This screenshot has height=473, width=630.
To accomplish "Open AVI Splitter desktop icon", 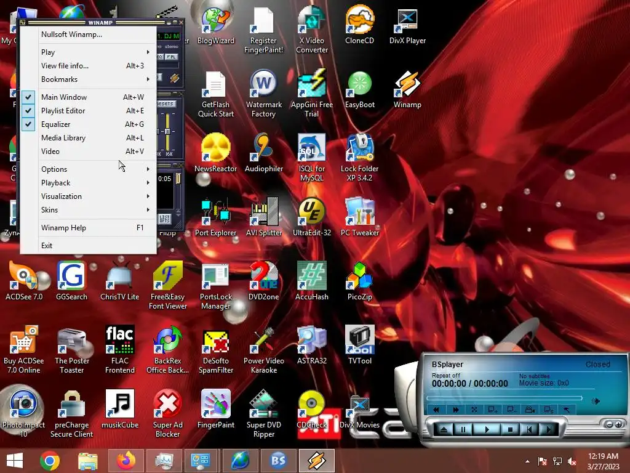I will point(263,218).
